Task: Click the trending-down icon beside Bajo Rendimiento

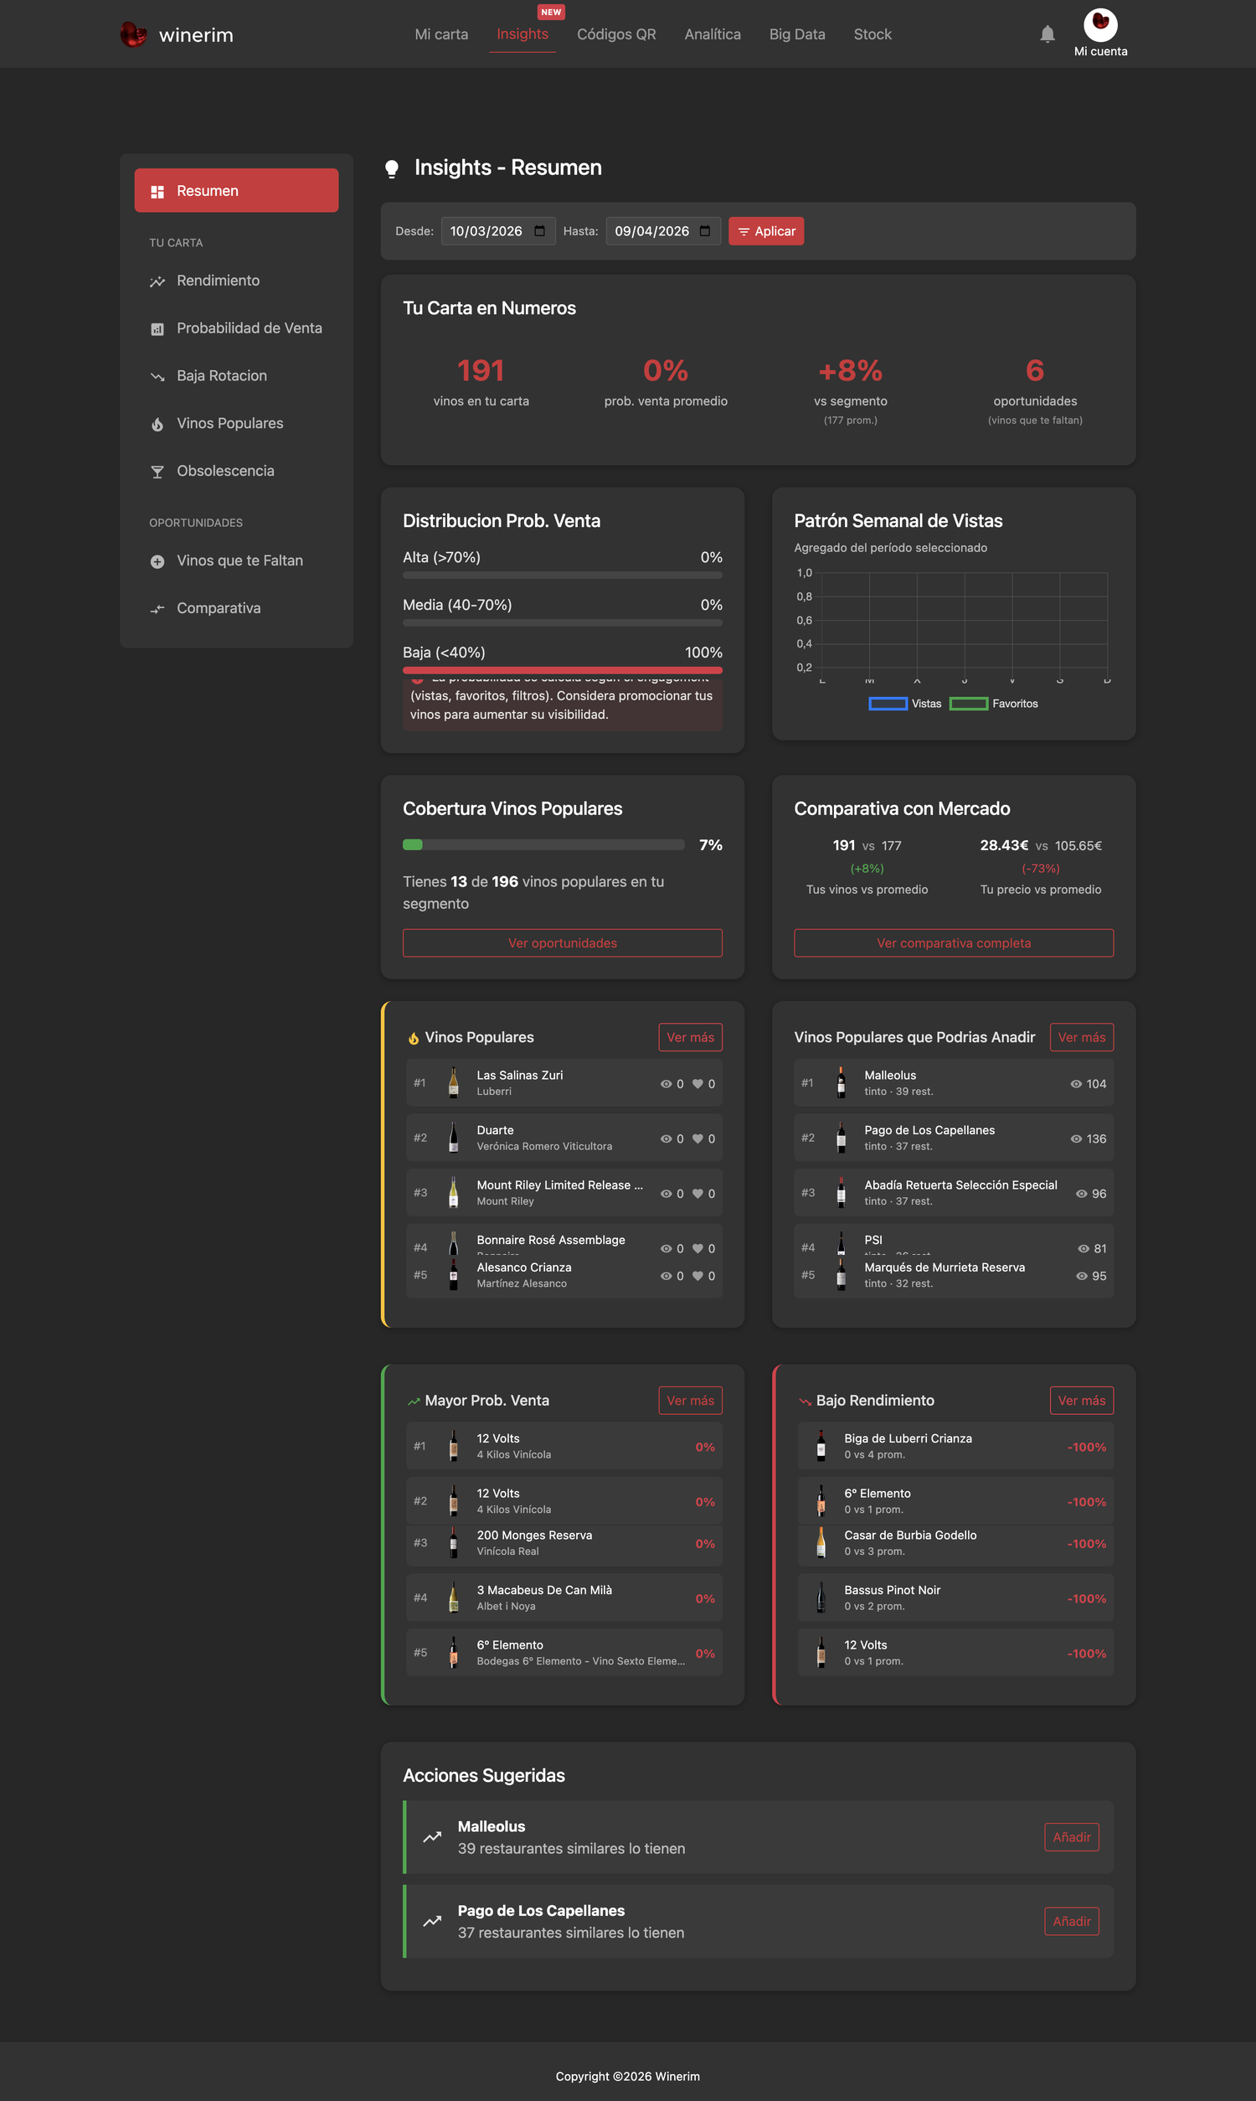Action: click(x=805, y=1401)
